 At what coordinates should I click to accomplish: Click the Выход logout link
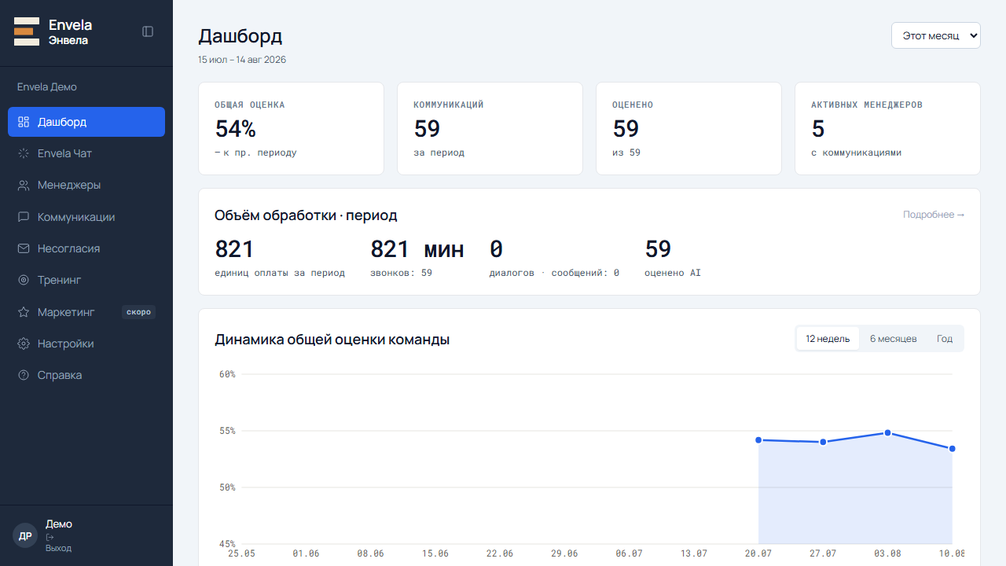click(x=58, y=548)
